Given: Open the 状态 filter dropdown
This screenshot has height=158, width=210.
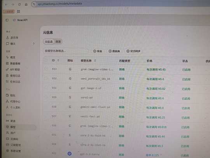Looking at the screenshot, I should tap(98, 51).
